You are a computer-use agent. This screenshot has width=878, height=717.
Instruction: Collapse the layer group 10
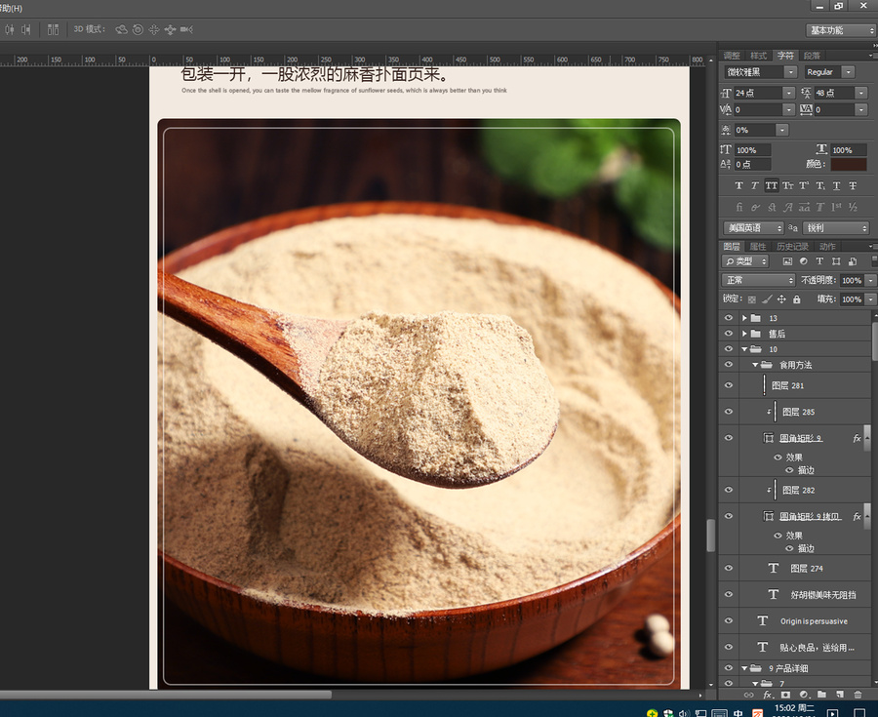click(x=744, y=349)
